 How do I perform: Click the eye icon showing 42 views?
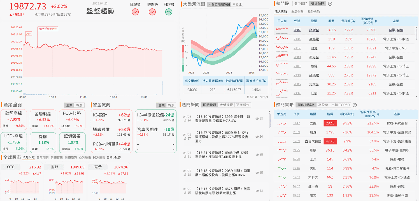click(x=257, y=191)
